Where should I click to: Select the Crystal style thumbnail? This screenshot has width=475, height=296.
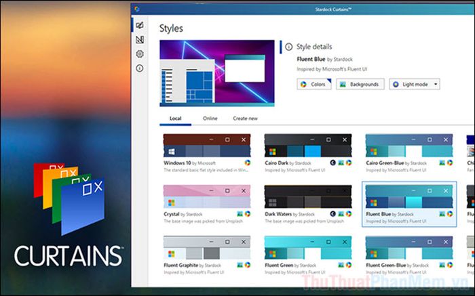tap(207, 196)
